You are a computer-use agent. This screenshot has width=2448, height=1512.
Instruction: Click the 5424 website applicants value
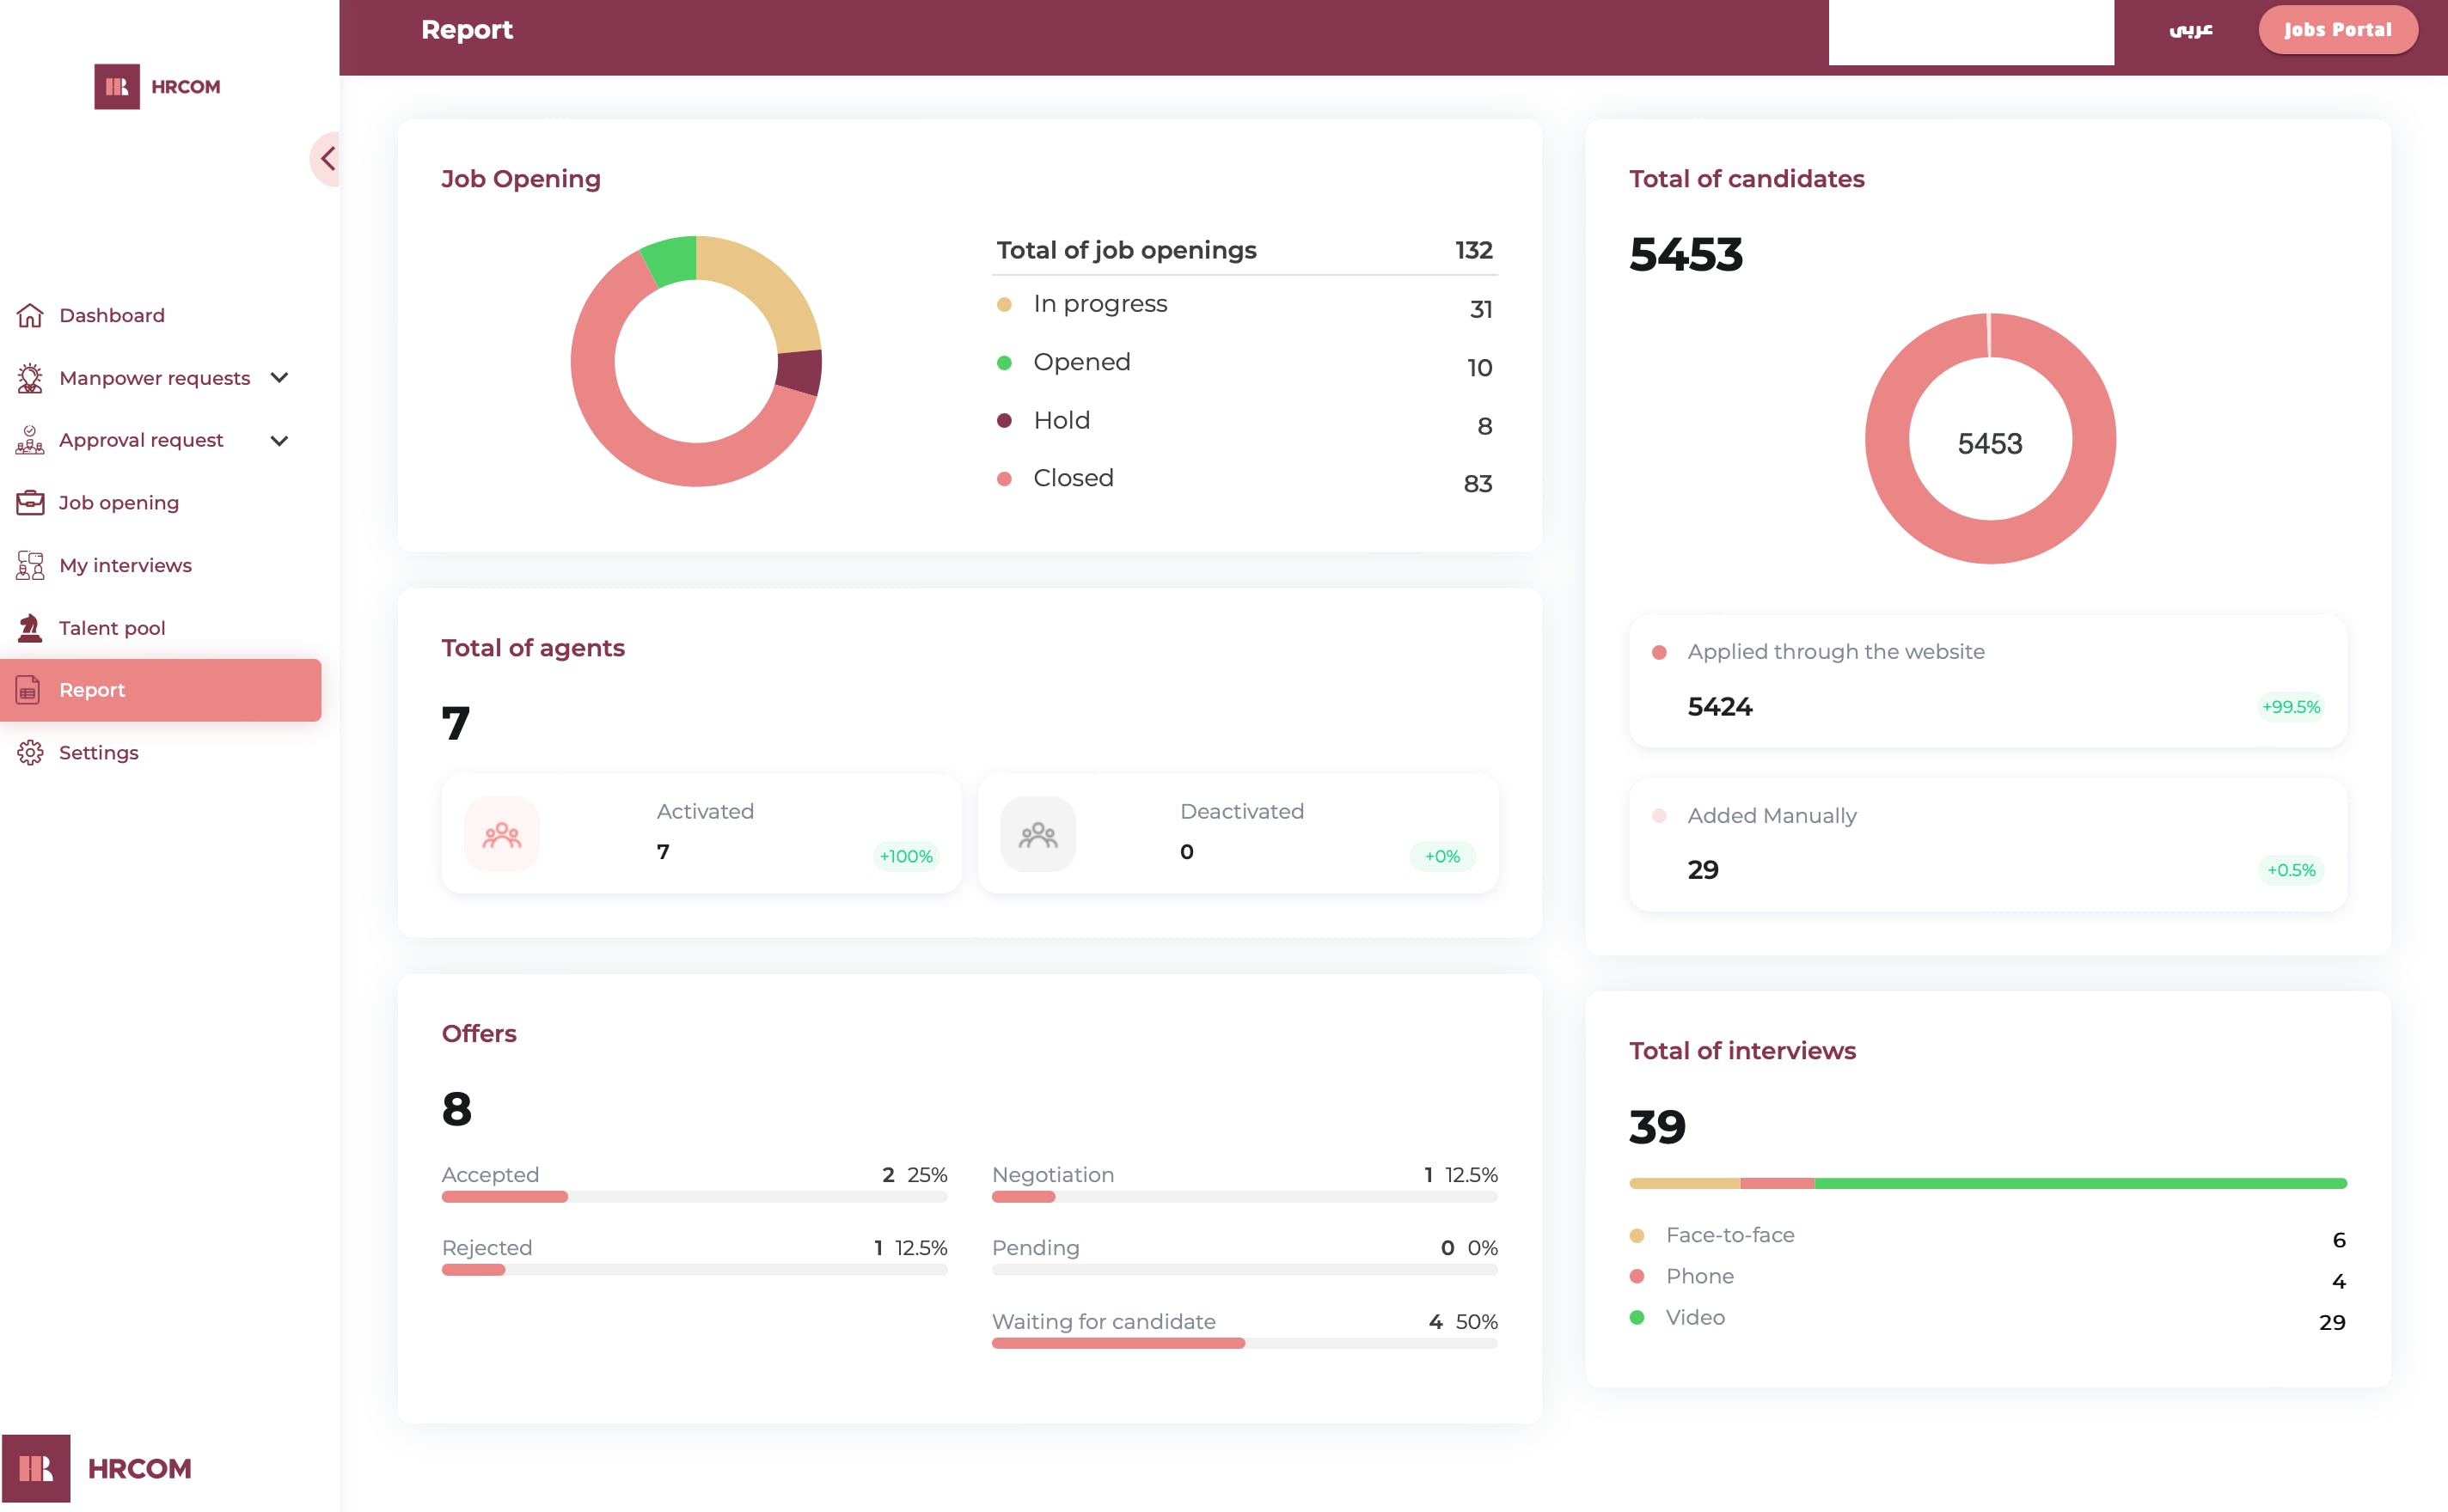tap(1720, 707)
